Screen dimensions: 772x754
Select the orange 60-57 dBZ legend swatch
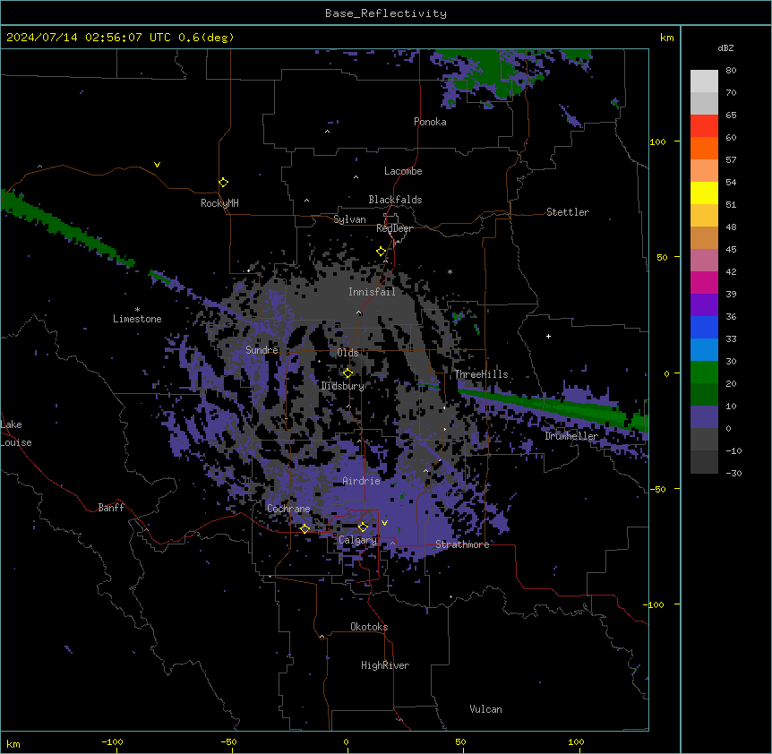[x=704, y=148]
